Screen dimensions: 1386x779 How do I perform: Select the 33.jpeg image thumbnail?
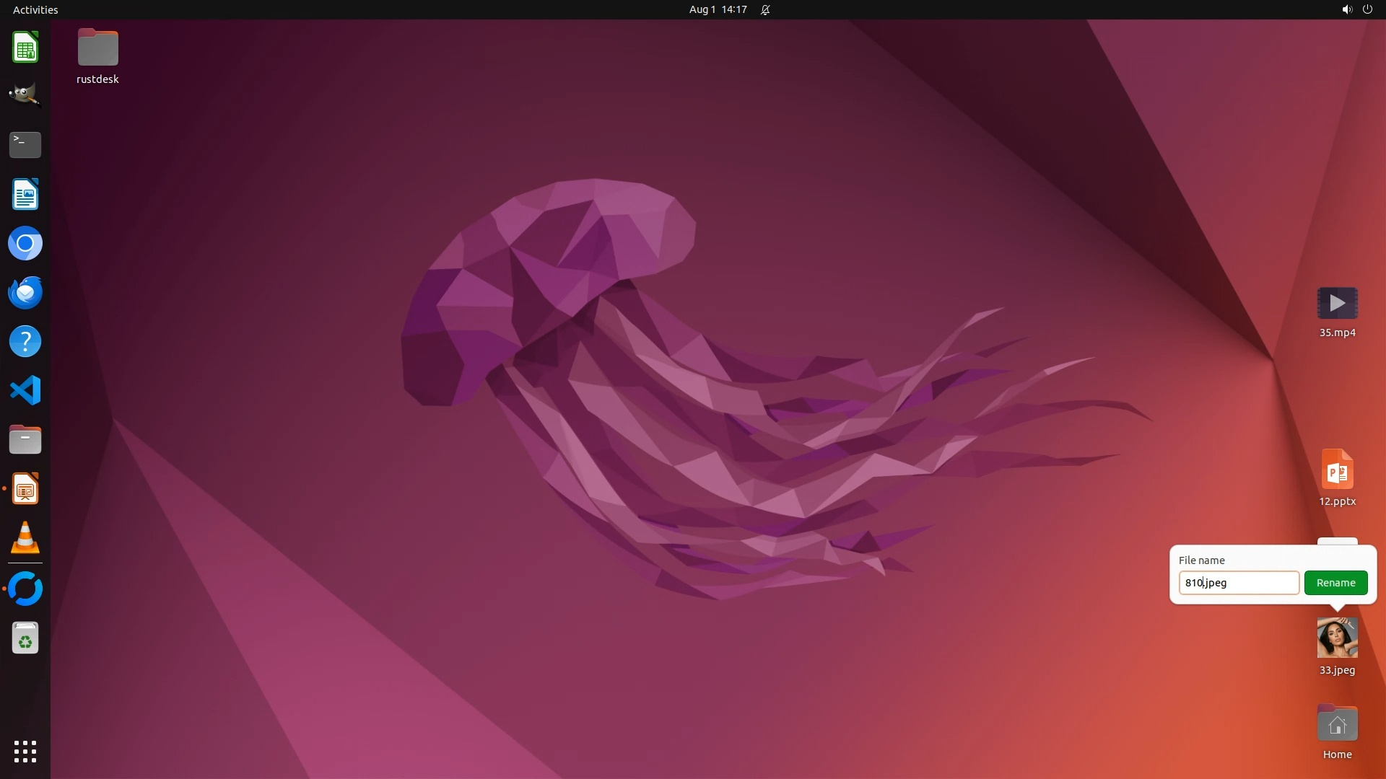pos(1337,638)
